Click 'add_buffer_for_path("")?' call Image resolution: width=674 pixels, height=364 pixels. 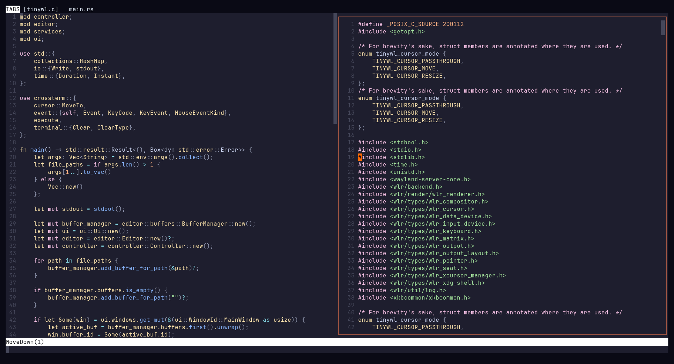(x=143, y=297)
